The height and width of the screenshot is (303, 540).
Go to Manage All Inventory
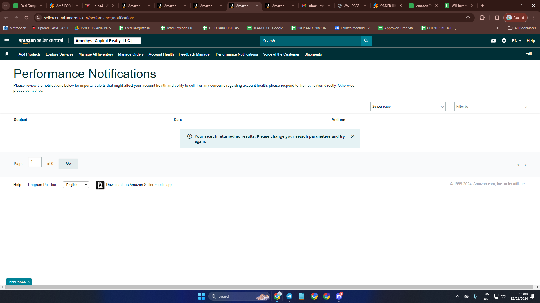tap(96, 54)
